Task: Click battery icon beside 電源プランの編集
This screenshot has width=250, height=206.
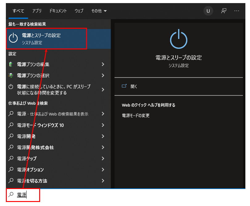Action: click(11, 64)
